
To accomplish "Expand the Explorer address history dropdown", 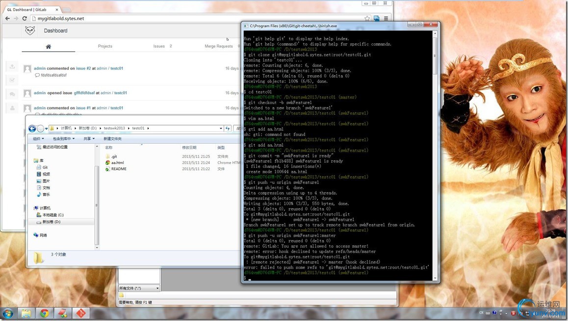I will point(221,128).
